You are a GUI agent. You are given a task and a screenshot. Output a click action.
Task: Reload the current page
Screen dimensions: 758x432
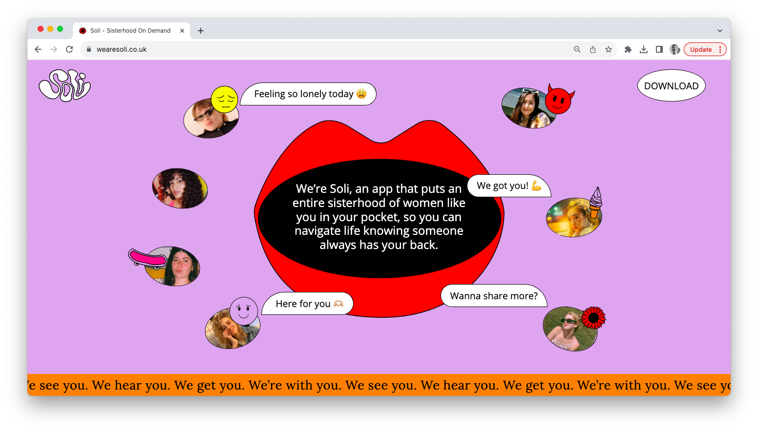(69, 49)
